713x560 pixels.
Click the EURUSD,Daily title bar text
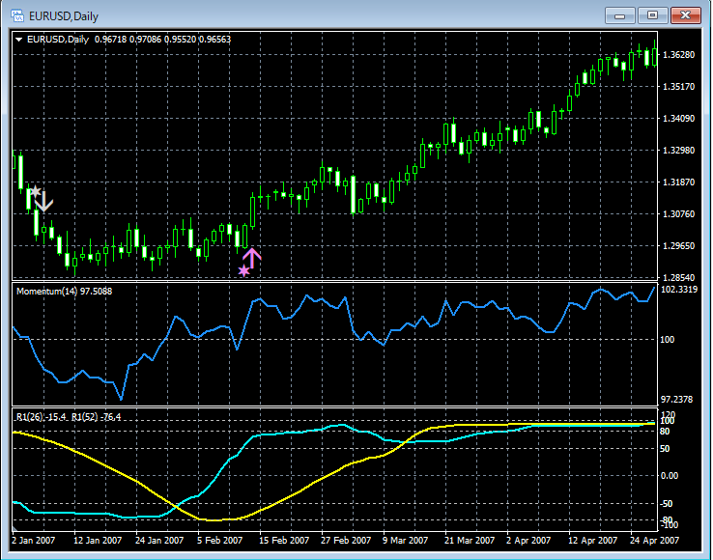pos(62,14)
